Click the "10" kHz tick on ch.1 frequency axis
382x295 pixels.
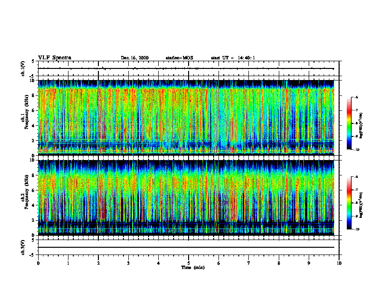point(32,80)
